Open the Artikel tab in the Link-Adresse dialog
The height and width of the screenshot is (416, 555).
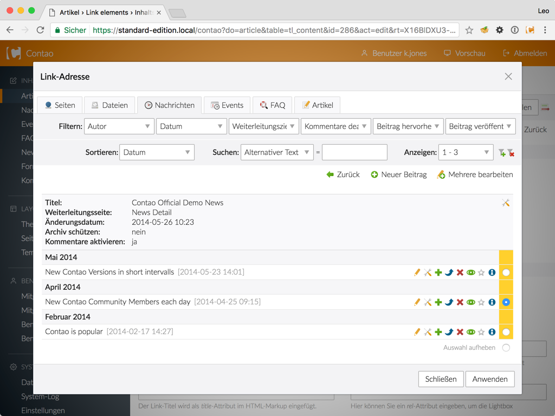pos(318,105)
